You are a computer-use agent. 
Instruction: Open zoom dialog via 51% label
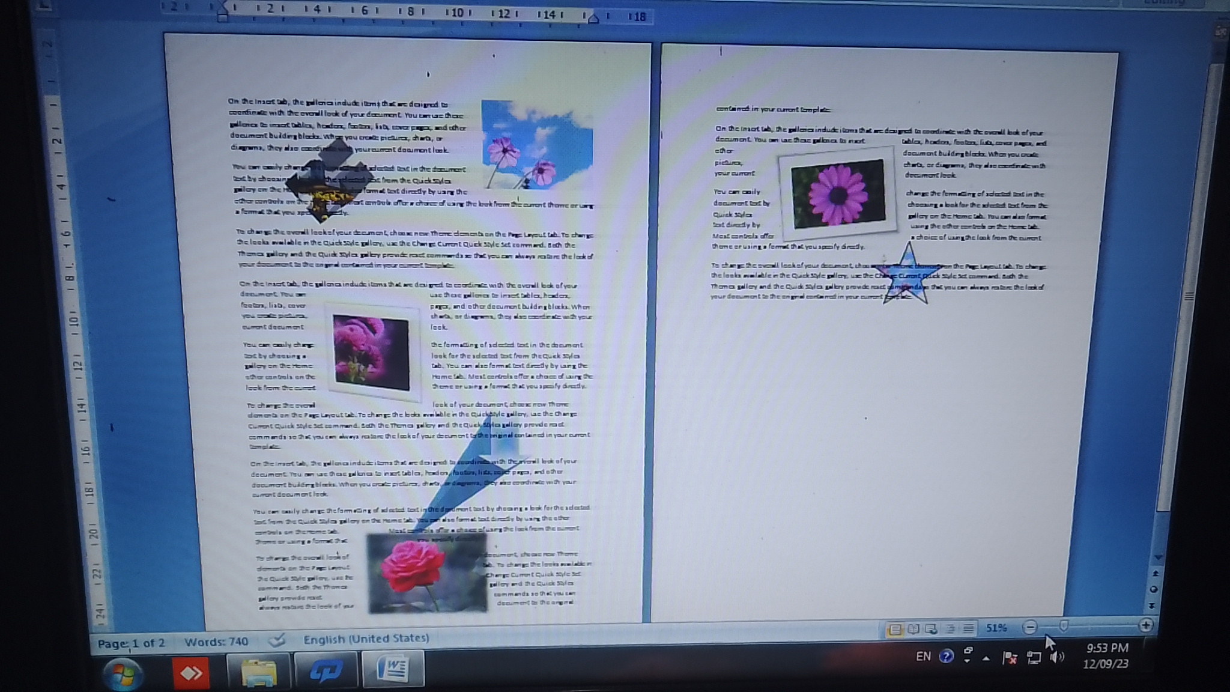point(996,628)
